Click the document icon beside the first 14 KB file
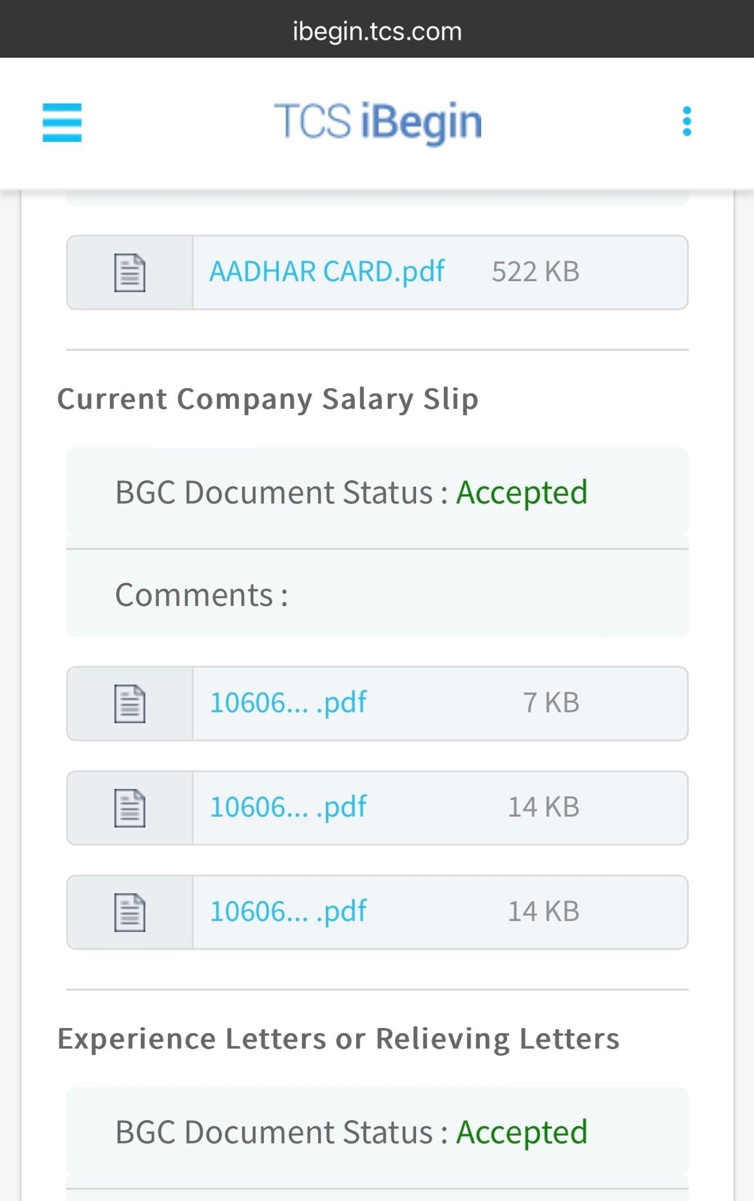Viewport: 754px width, 1201px height. [x=130, y=806]
